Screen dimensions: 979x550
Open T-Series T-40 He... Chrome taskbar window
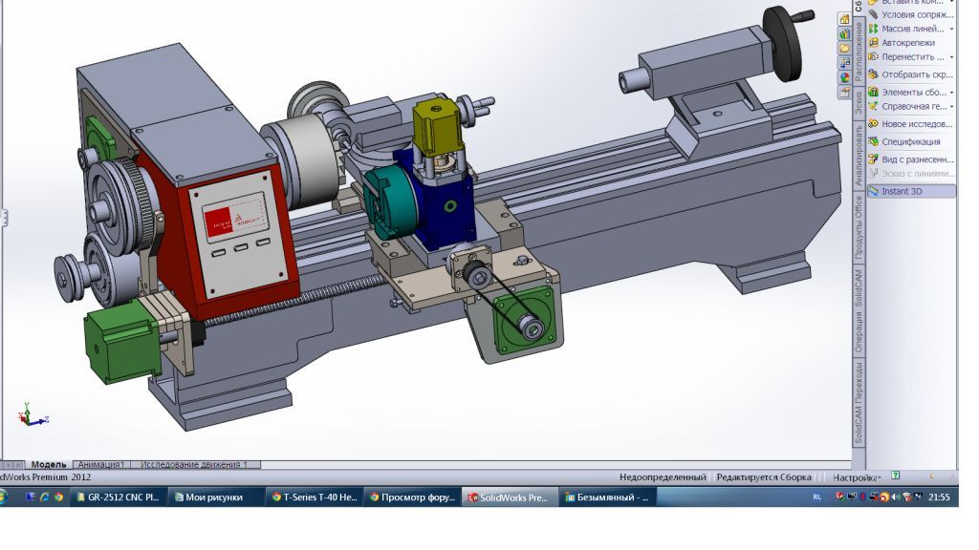[314, 497]
